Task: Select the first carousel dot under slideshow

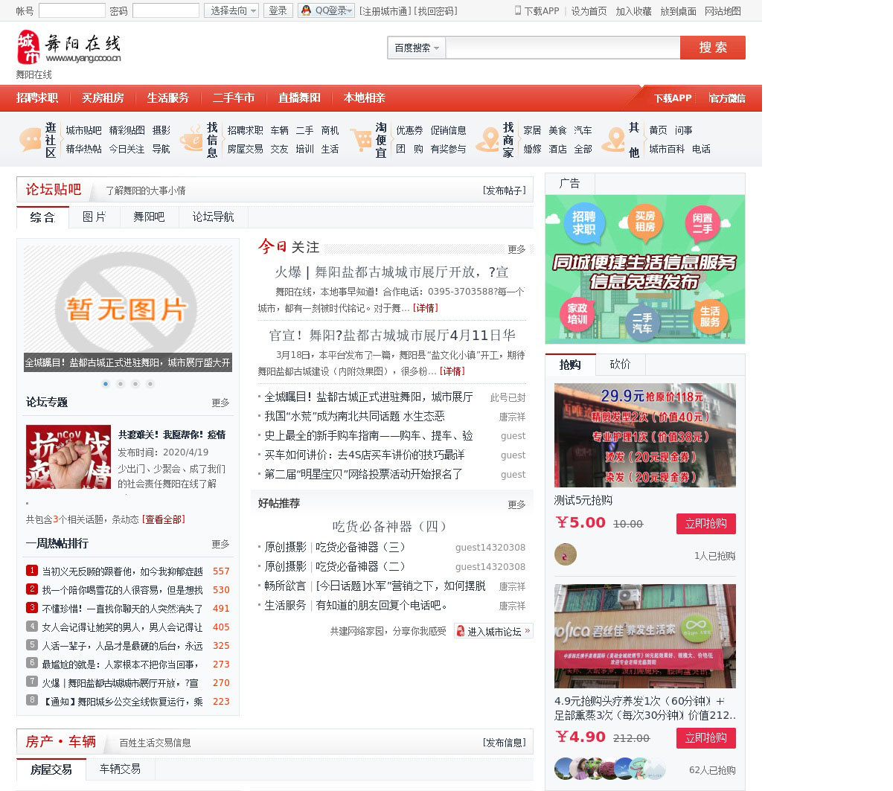Action: click(x=106, y=384)
